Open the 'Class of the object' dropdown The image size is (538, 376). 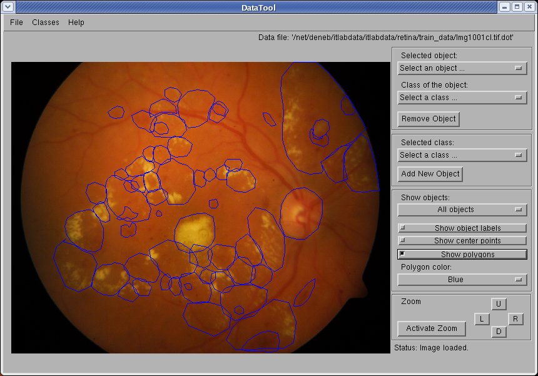point(462,98)
